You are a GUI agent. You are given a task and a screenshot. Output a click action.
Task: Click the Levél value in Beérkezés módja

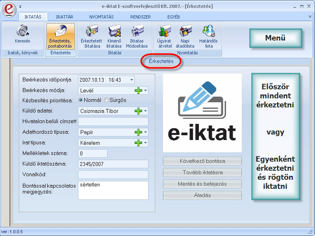tap(87, 91)
